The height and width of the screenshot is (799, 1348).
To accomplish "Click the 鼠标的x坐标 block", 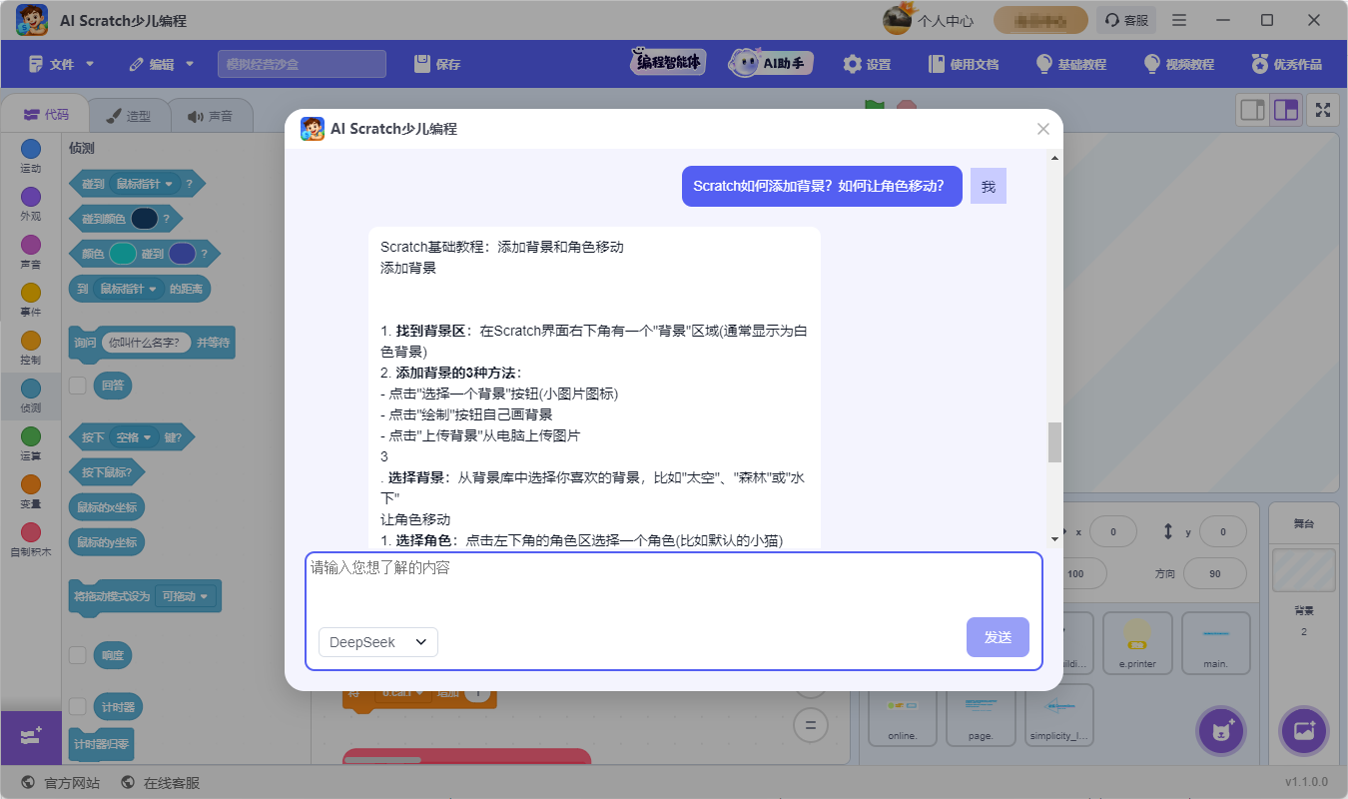I will (107, 506).
